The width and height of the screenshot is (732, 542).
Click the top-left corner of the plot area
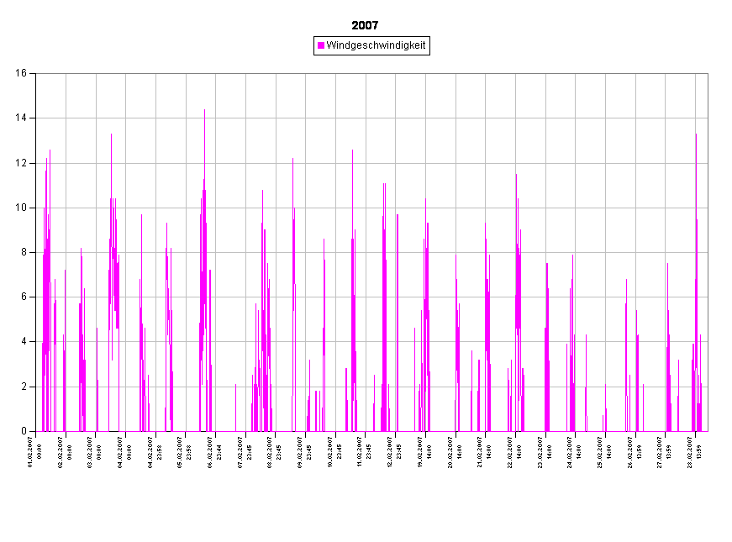36,73
